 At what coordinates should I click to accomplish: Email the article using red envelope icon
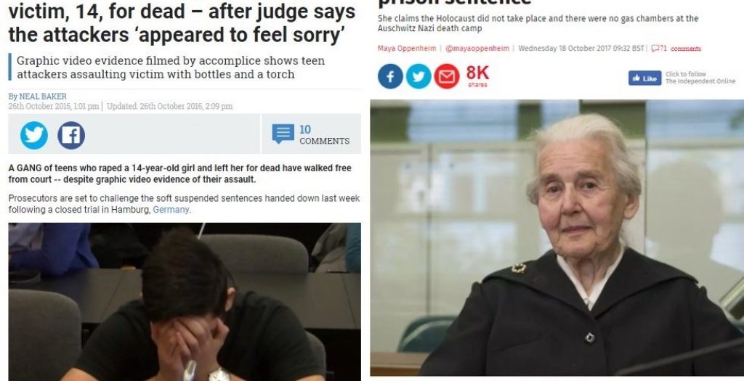pyautogui.click(x=447, y=77)
